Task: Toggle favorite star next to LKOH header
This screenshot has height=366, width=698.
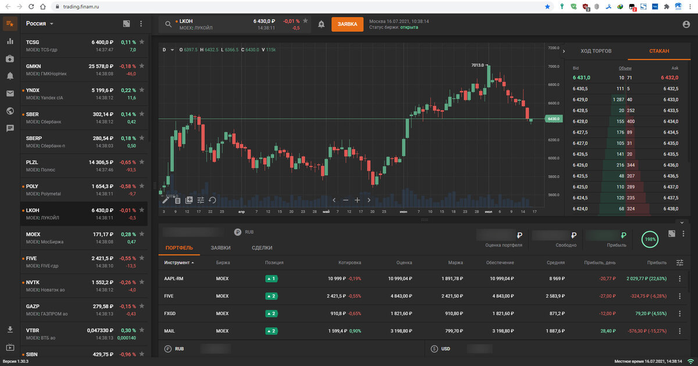Action: click(x=305, y=21)
